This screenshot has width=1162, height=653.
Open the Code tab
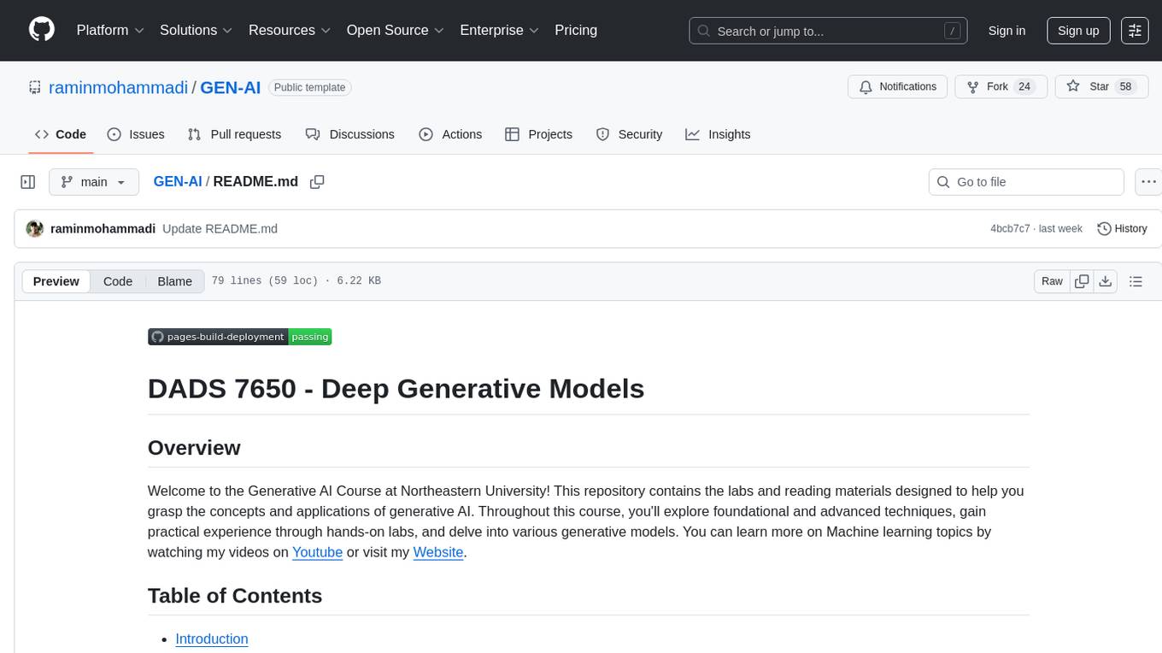61,134
